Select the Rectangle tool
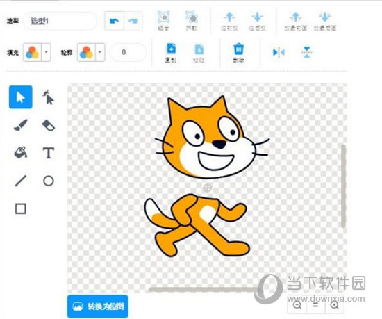382x319 pixels. click(x=20, y=209)
